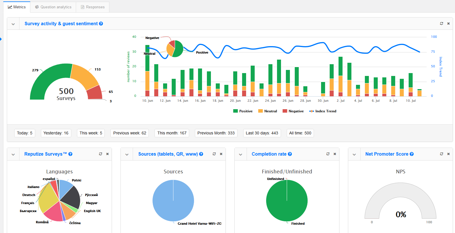Hide the Index Trend line via legend
The image size is (455, 233).
[323, 111]
